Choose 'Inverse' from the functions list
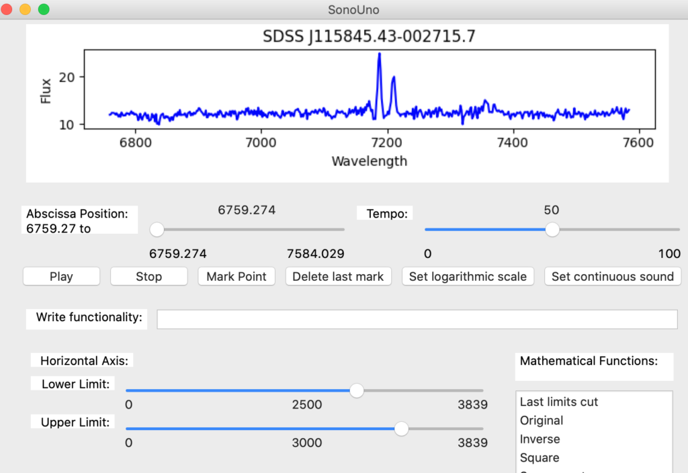 pos(540,439)
